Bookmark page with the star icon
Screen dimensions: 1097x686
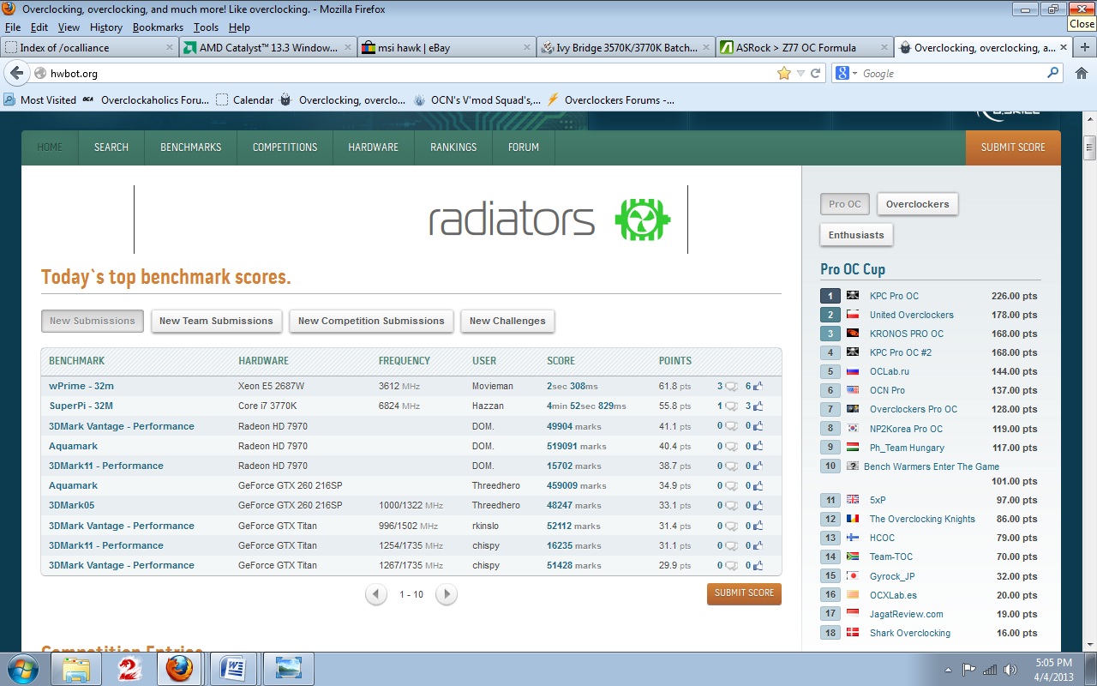783,74
